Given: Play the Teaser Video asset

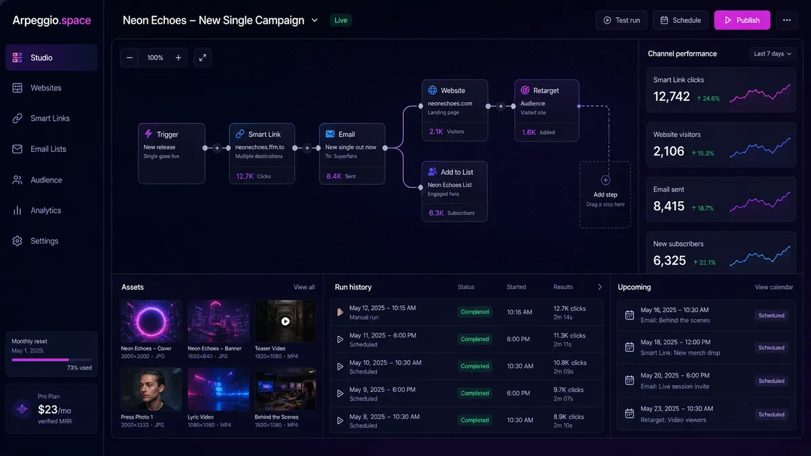Looking at the screenshot, I should tap(285, 322).
